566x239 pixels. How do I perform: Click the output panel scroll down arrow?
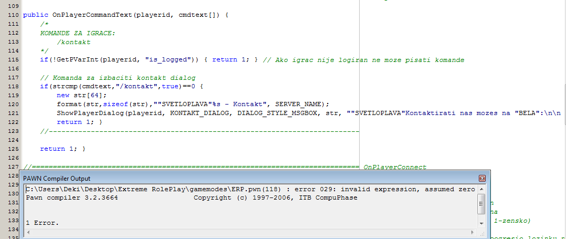(x=481, y=224)
